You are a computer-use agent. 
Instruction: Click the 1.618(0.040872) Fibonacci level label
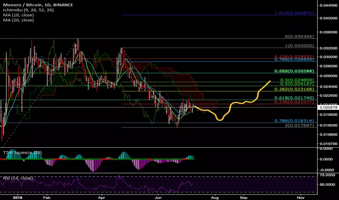click(x=294, y=13)
